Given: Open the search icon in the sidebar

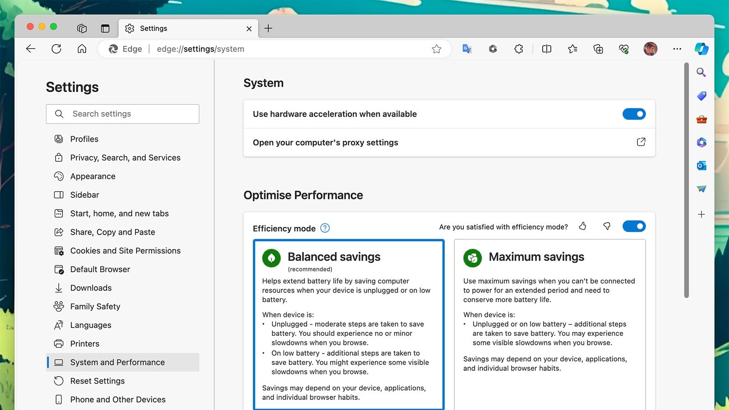Looking at the screenshot, I should 701,72.
